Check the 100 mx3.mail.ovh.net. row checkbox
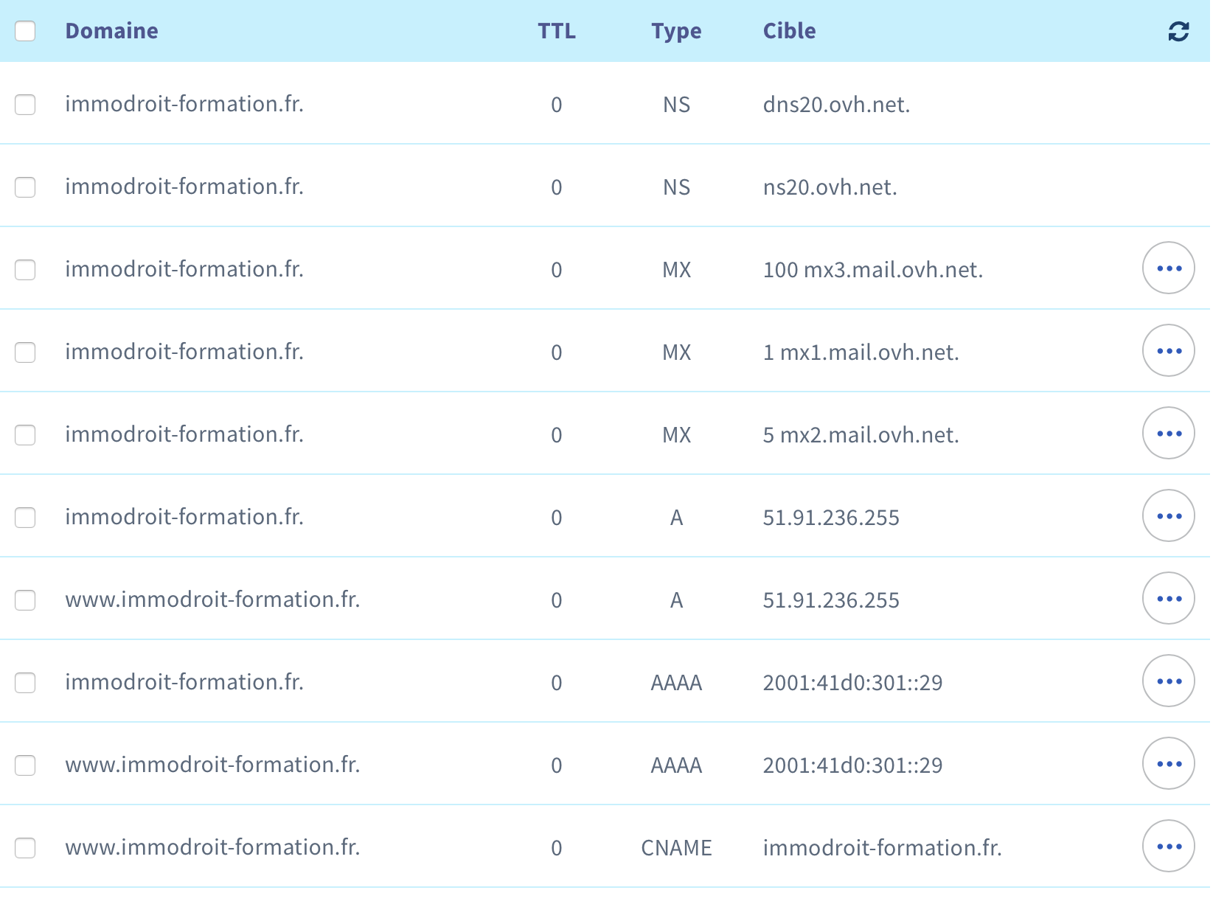Screen dimensions: 1227x907 [x=25, y=270]
